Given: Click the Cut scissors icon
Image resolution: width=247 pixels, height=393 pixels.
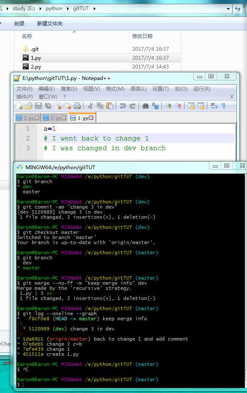Looking at the screenshot, I should coord(90,106).
